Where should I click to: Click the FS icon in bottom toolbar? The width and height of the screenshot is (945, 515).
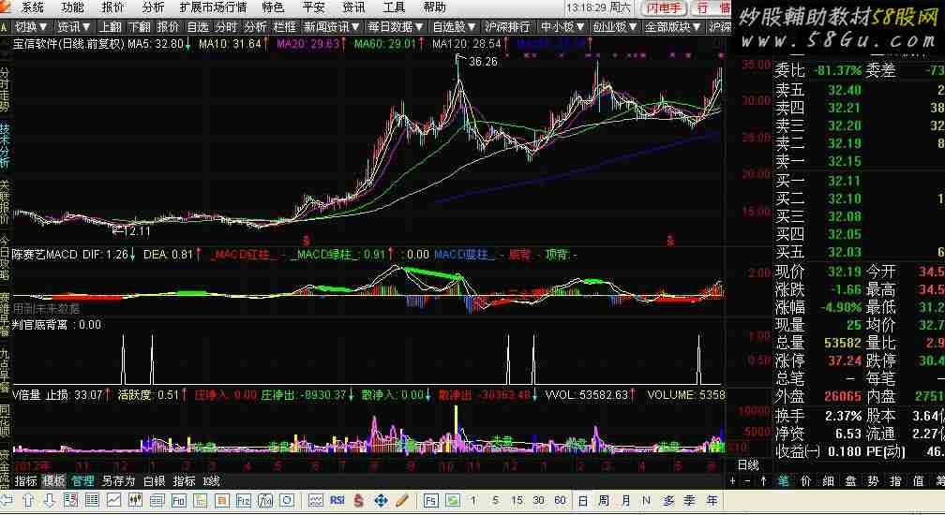coord(431,500)
